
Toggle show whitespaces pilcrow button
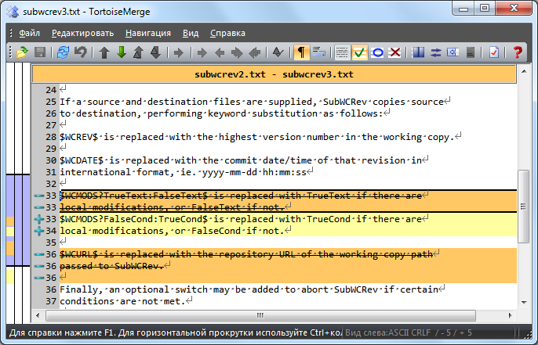tap(301, 52)
